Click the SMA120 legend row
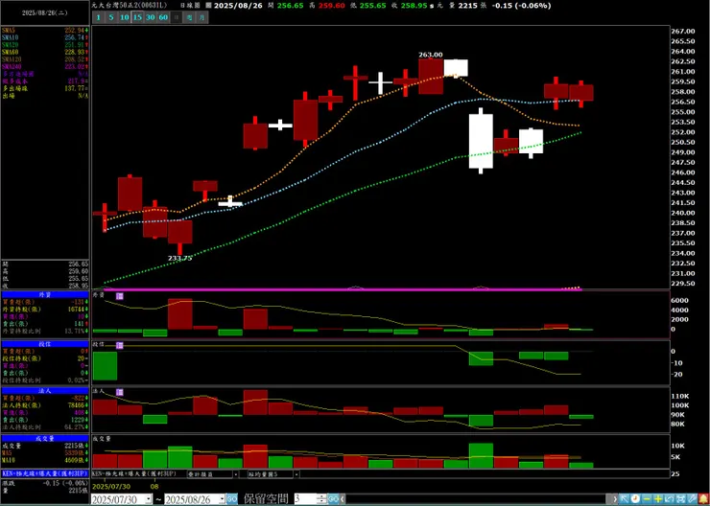 pyautogui.click(x=45, y=59)
